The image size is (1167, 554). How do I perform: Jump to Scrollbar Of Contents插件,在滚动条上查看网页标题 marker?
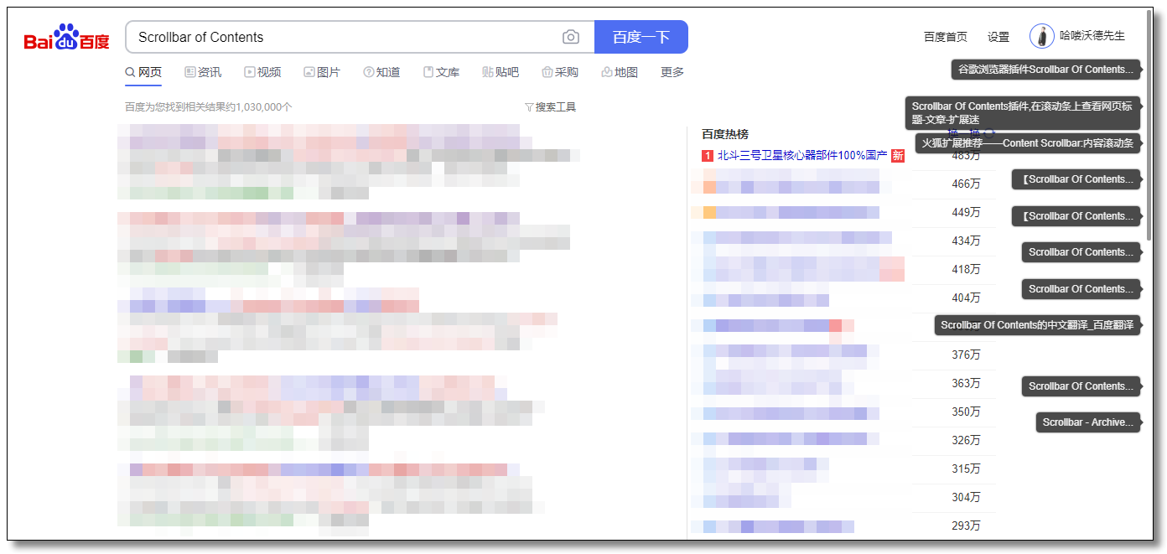pyautogui.click(x=1022, y=113)
